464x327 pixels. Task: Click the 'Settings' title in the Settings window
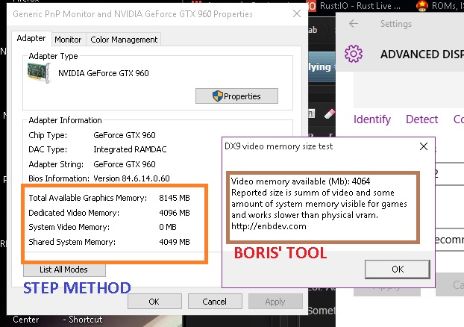(395, 24)
